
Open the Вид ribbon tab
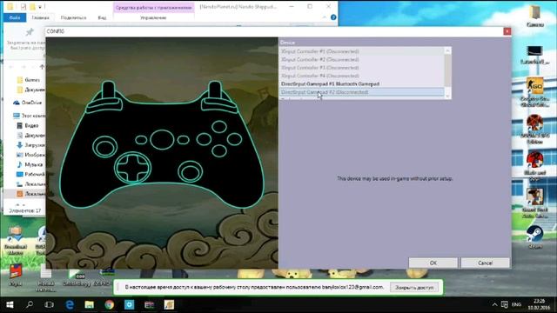click(x=102, y=17)
